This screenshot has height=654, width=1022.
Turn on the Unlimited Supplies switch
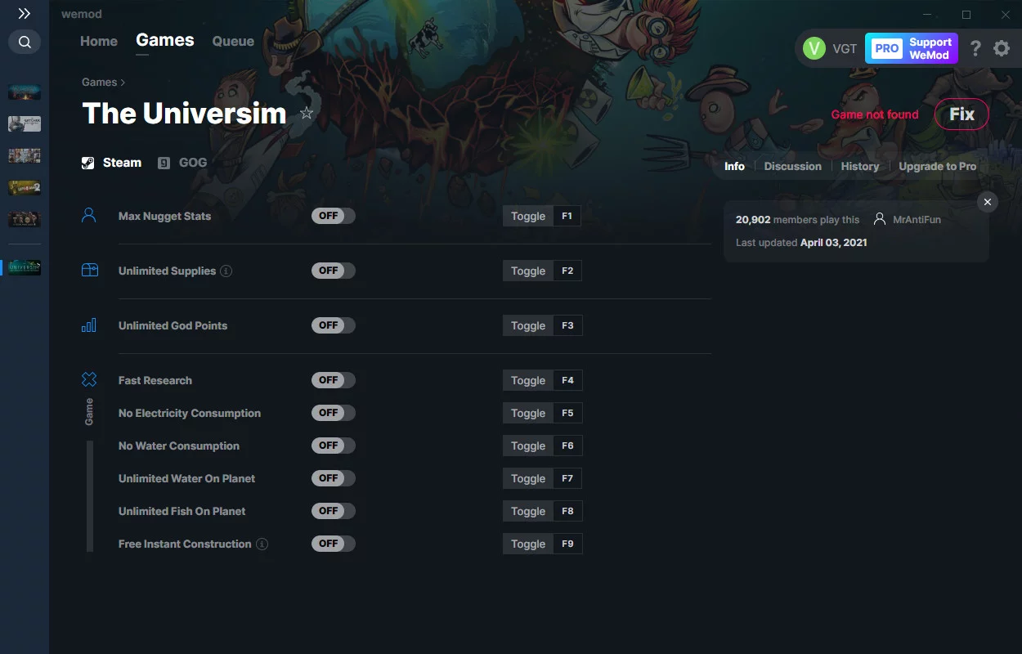click(334, 271)
